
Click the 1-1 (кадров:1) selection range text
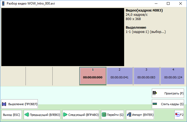(x=146, y=32)
